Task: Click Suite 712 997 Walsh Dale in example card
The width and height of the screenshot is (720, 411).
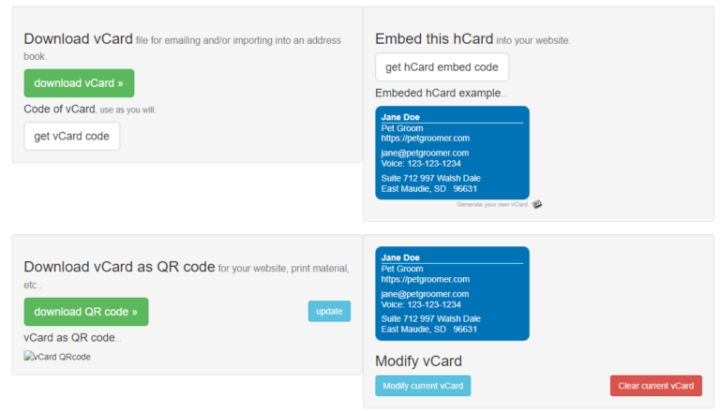Action: click(430, 178)
